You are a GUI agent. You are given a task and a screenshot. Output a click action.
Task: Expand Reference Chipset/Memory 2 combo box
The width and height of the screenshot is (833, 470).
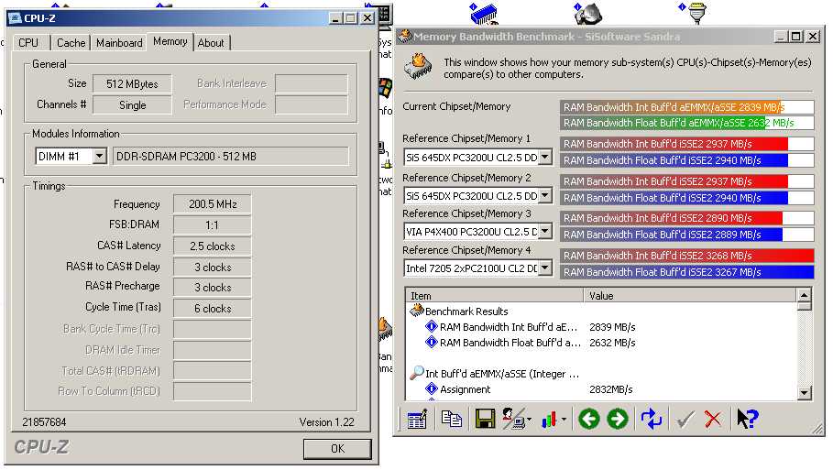click(545, 195)
